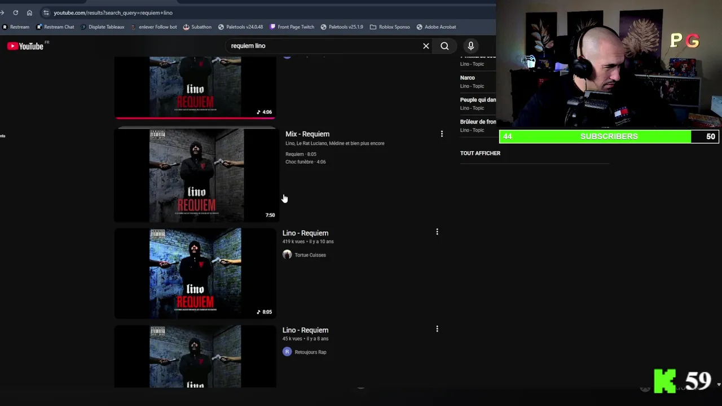The image size is (722, 406).
Task: Expand the Roblox Sponso bookmark folder
Action: (390, 27)
